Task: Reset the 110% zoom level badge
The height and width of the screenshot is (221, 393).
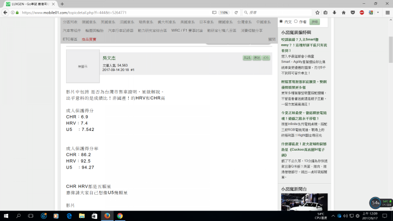Action: (224, 13)
